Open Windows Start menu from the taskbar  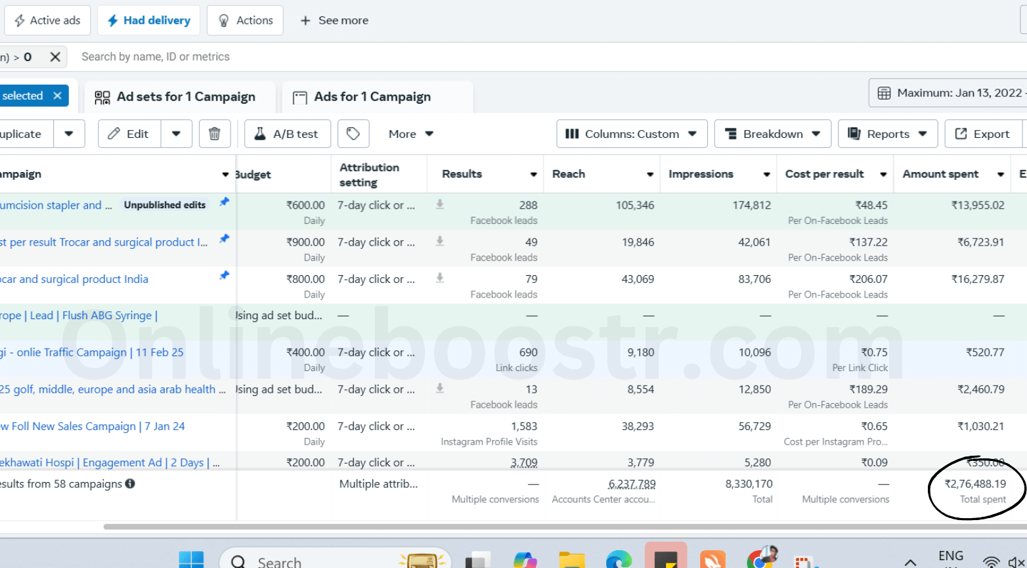191,559
